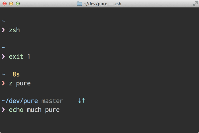199x133 pixels.
Task: Click the yellow 8s execution time
Action: coord(16,74)
